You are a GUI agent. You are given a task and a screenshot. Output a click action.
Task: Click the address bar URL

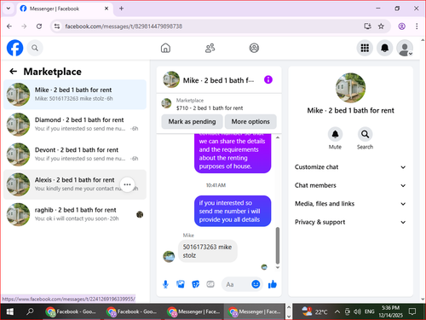124,26
